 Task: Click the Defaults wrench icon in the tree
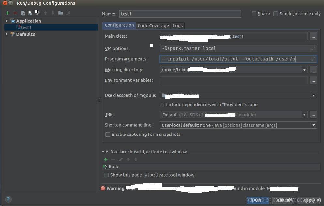13,34
